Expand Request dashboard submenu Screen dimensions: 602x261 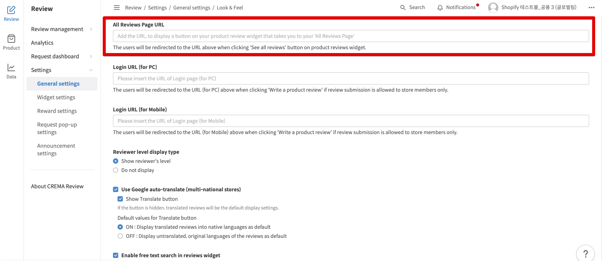91,56
